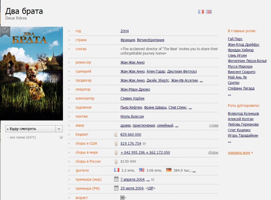271x200 pixels.
Task: Click the British flag icon
Action: (209, 12)
